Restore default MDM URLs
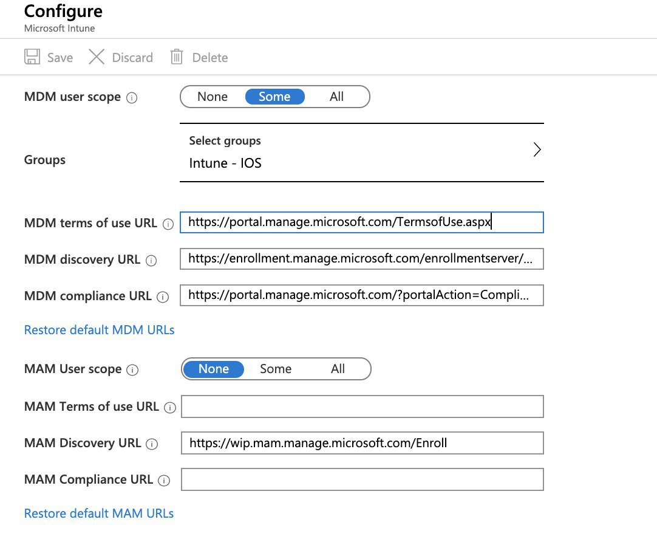 (x=100, y=330)
